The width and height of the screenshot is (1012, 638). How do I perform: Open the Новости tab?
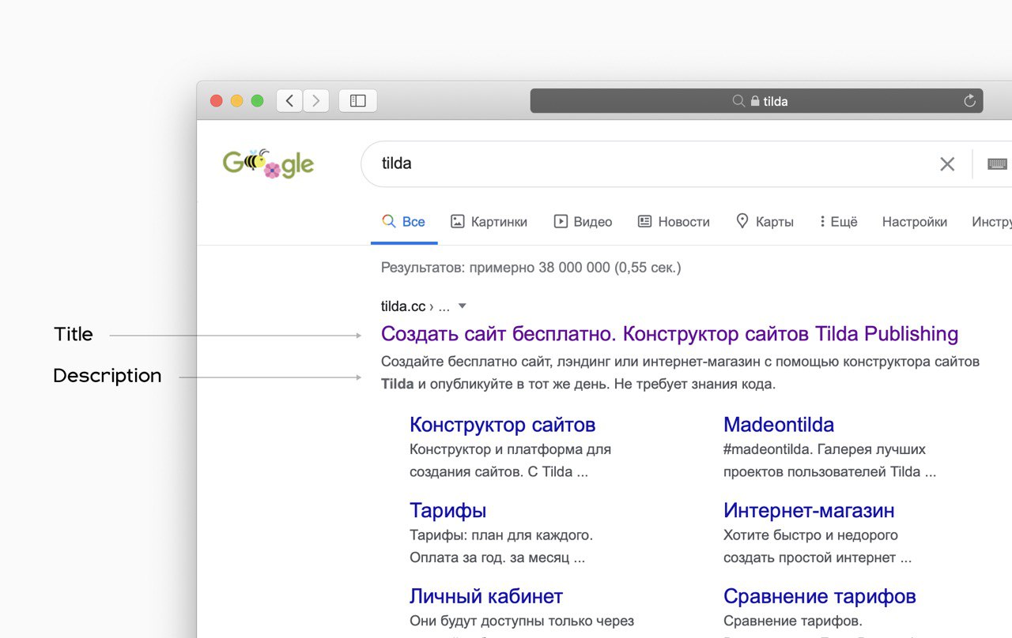(674, 222)
